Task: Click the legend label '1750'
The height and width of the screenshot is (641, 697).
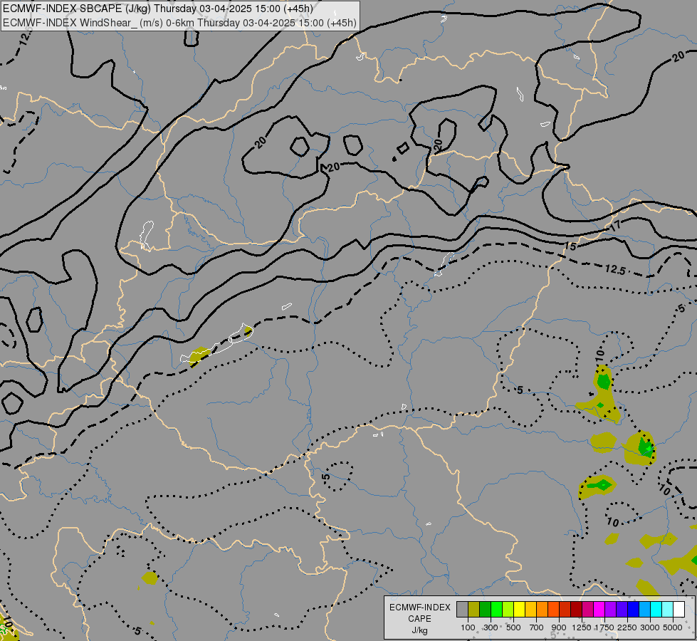Action: (604, 627)
